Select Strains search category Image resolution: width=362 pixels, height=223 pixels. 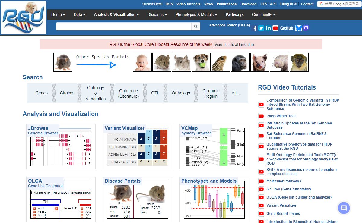click(66, 93)
